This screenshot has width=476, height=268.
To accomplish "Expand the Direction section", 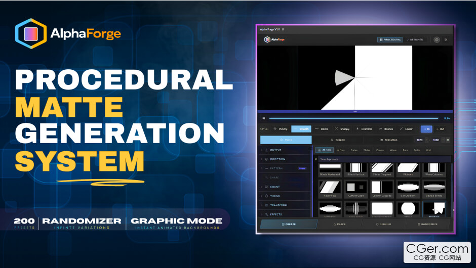I will pyautogui.click(x=286, y=159).
